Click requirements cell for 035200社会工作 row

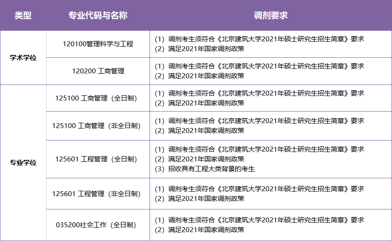[259, 225]
